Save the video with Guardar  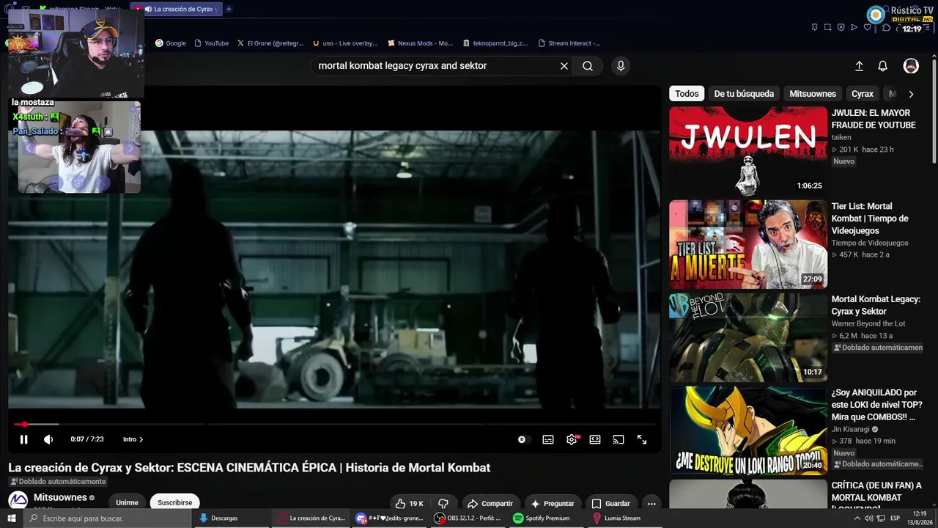[610, 504]
